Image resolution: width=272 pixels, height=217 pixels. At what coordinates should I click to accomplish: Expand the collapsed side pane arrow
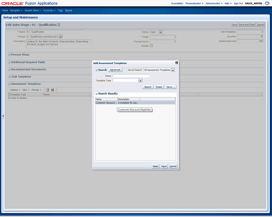[x=3, y=116]
